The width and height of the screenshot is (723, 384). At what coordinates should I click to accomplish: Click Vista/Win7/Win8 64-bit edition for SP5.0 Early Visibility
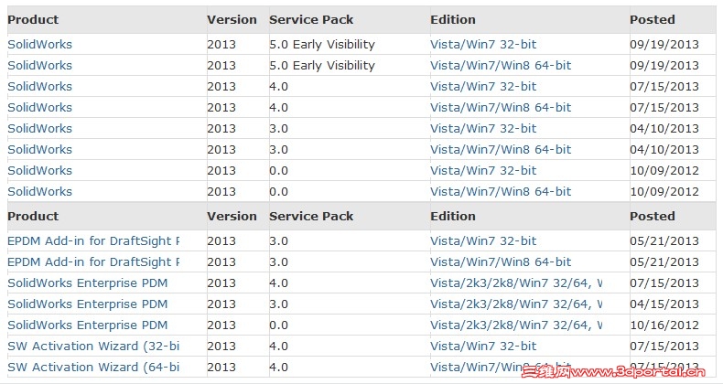click(x=500, y=66)
